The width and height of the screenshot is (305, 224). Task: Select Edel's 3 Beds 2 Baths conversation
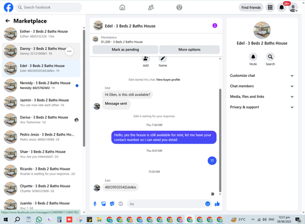pyautogui.click(x=41, y=68)
